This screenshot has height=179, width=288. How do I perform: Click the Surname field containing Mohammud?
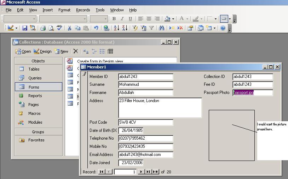146,84
